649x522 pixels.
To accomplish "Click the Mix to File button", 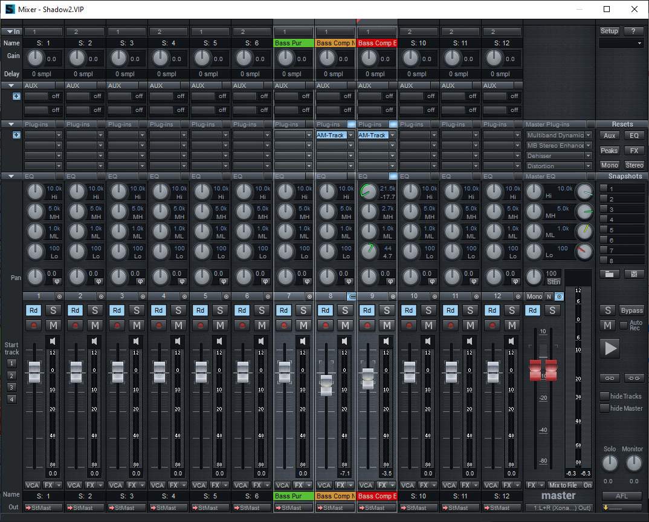I will click(563, 485).
